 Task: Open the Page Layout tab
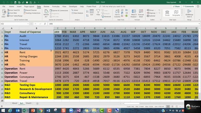(x=29, y=6)
